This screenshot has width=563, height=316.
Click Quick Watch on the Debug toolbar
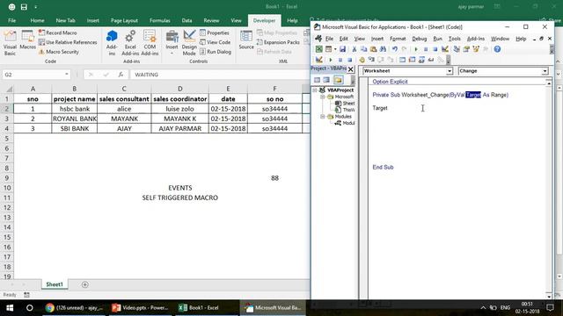click(x=431, y=60)
